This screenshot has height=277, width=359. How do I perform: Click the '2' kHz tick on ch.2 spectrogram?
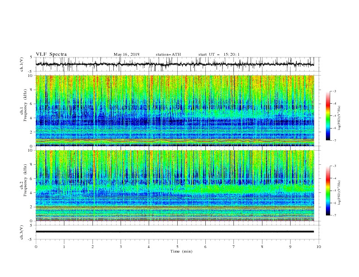click(x=32, y=207)
